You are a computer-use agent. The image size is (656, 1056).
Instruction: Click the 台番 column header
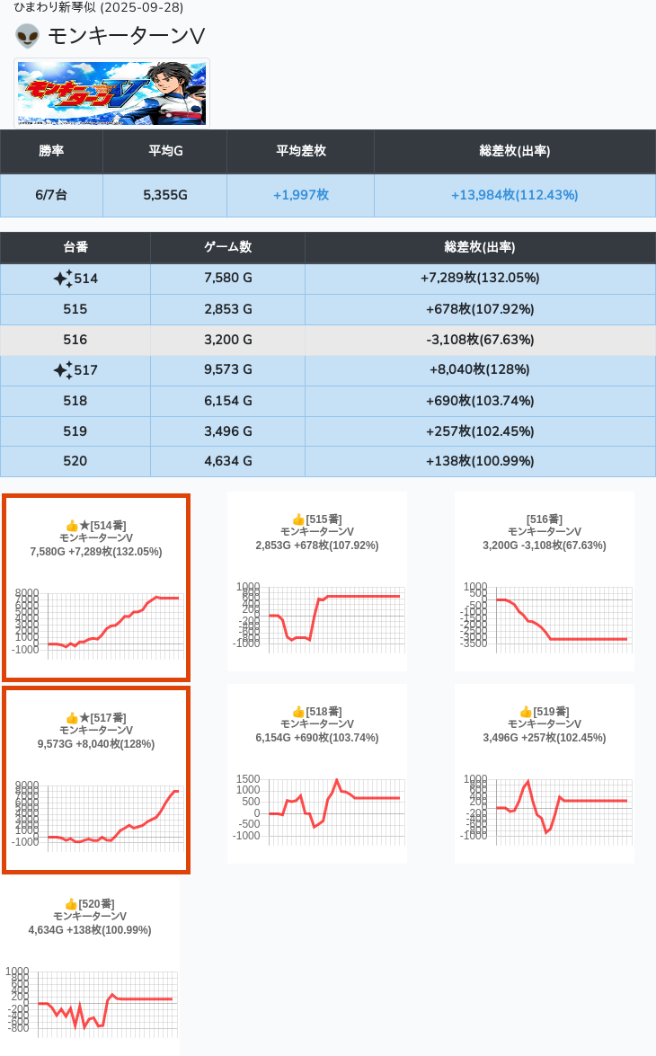point(75,247)
